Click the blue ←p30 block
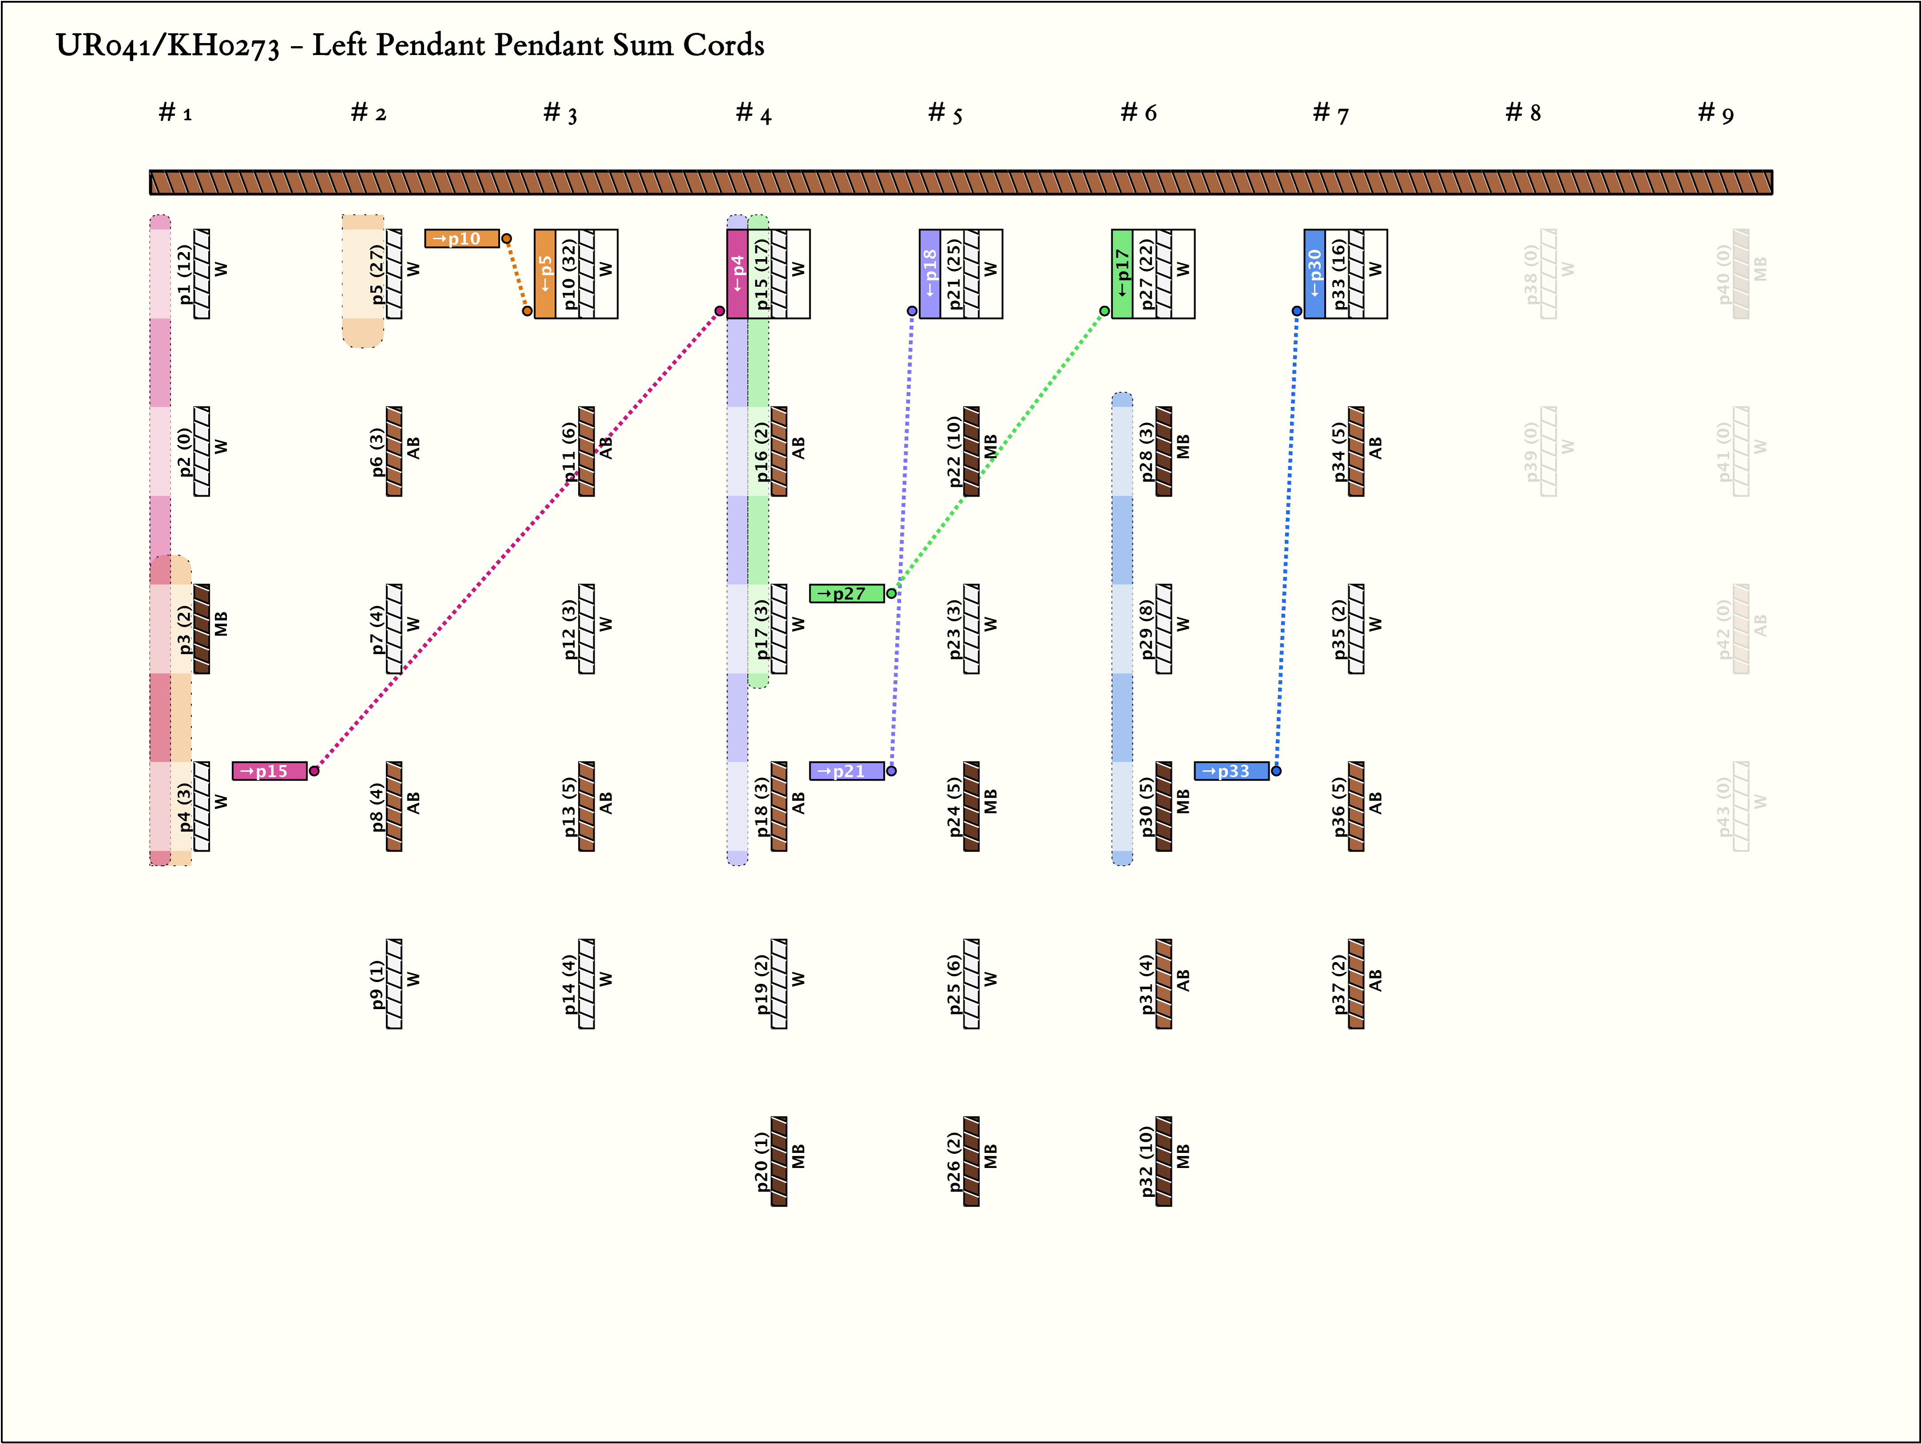The height and width of the screenshot is (1444, 1922). click(1315, 273)
